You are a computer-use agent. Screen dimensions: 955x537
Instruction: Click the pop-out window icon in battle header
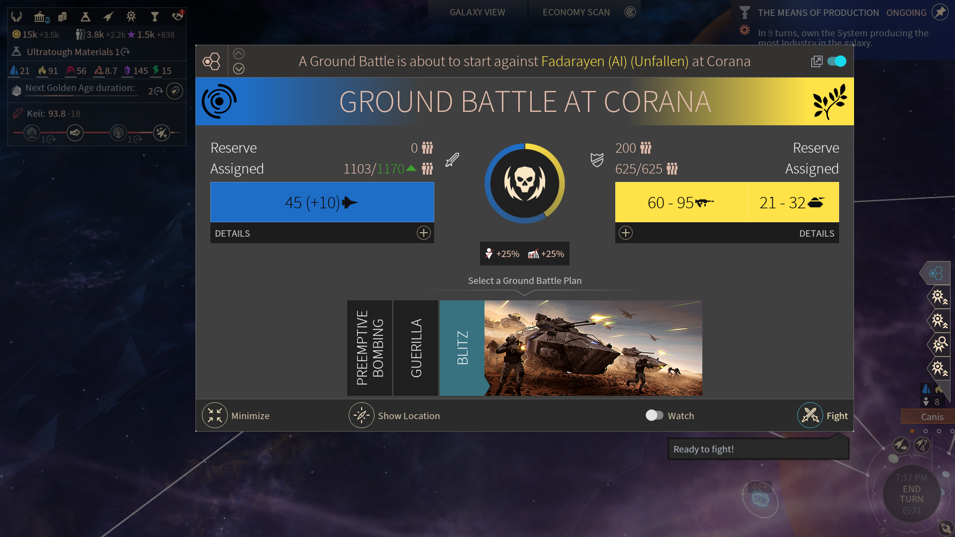(816, 61)
